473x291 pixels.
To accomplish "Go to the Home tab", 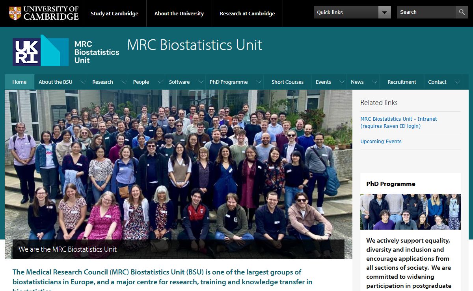I will click(x=19, y=82).
